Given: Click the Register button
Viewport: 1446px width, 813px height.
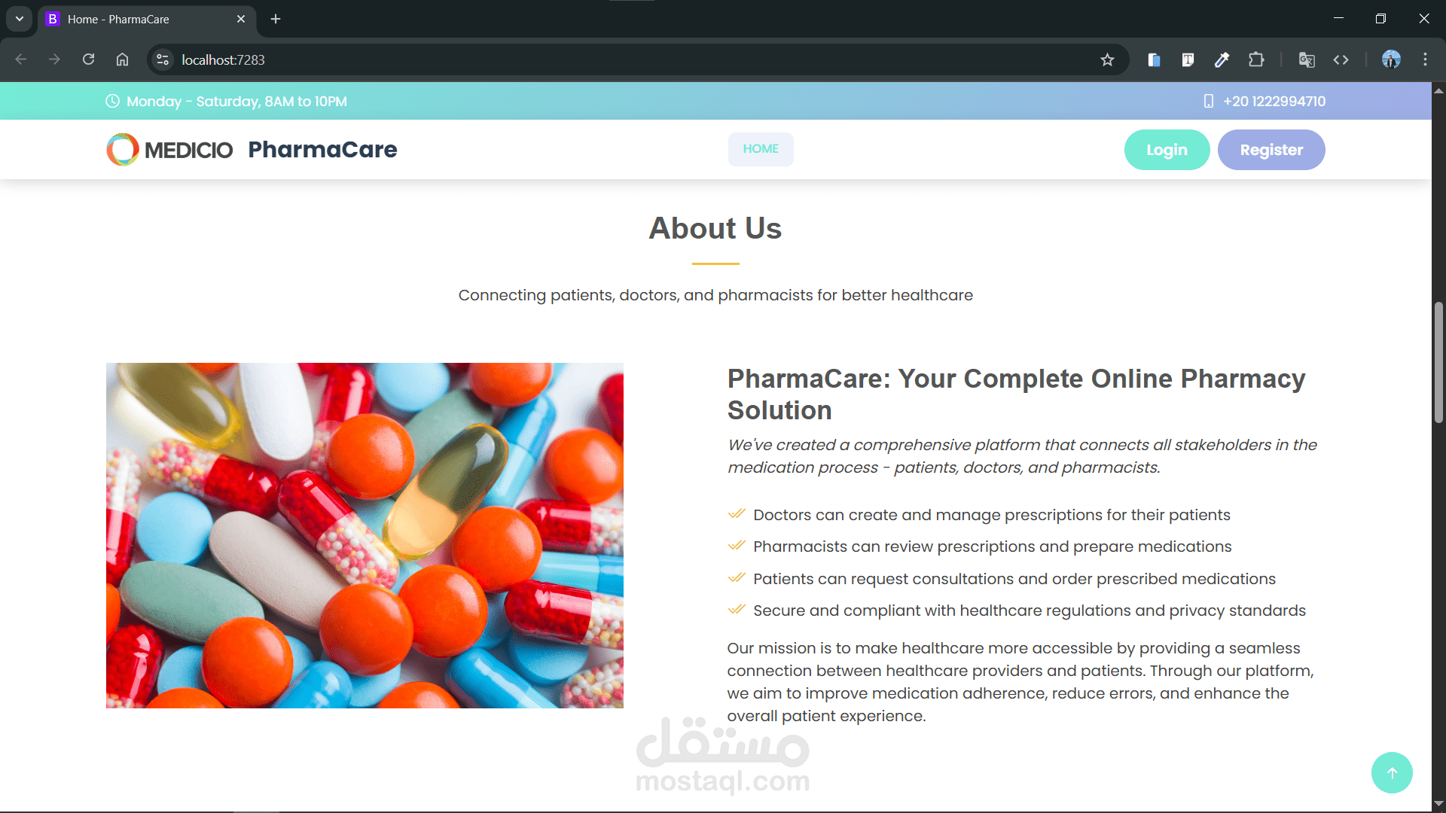Looking at the screenshot, I should (1271, 150).
